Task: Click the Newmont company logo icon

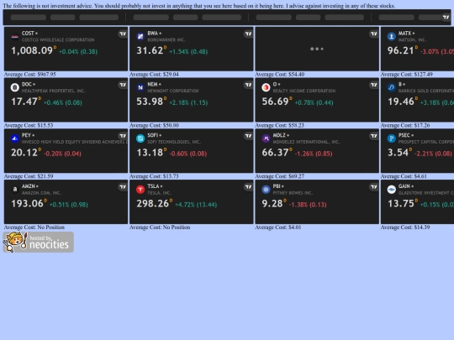Action: click(140, 87)
